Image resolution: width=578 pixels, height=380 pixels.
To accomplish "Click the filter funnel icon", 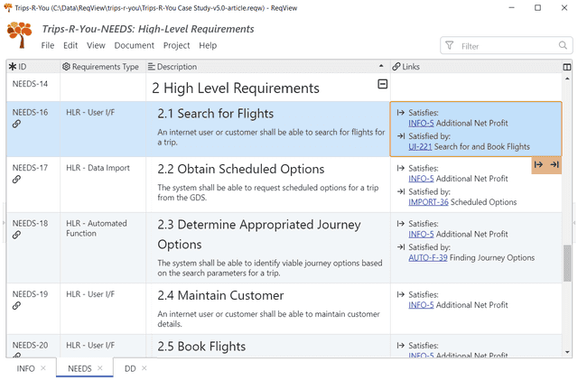I will coord(449,45).
